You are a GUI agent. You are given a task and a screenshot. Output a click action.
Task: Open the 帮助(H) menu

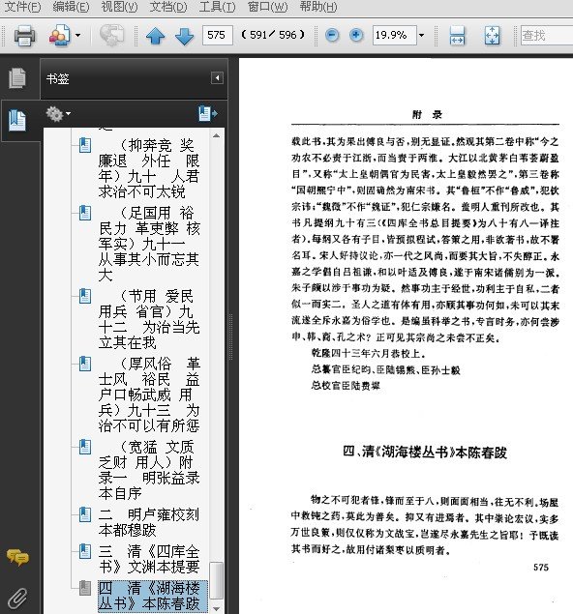tap(318, 7)
